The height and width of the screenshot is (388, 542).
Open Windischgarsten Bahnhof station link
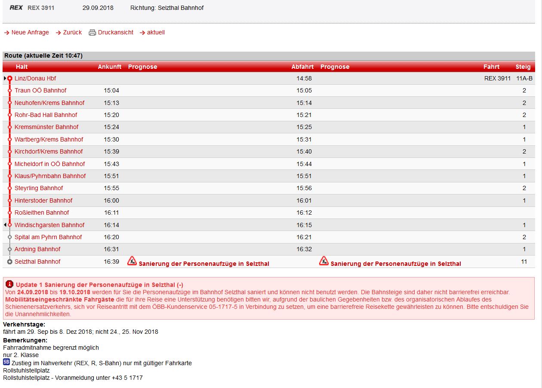click(49, 225)
